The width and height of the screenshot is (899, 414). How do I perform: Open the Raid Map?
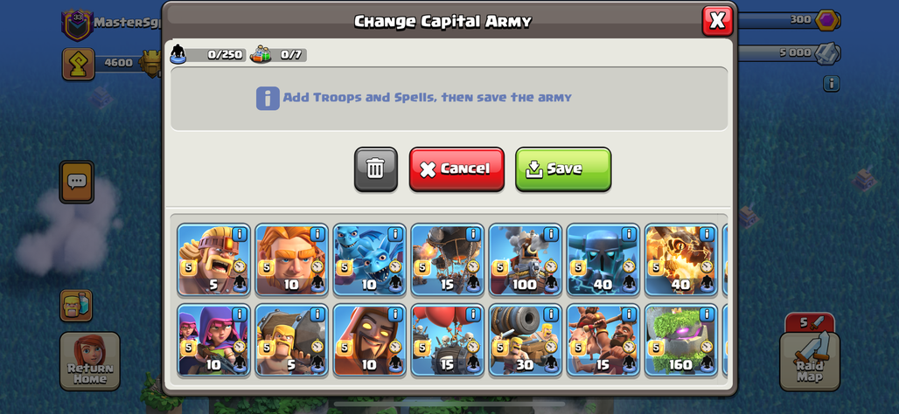point(810,361)
